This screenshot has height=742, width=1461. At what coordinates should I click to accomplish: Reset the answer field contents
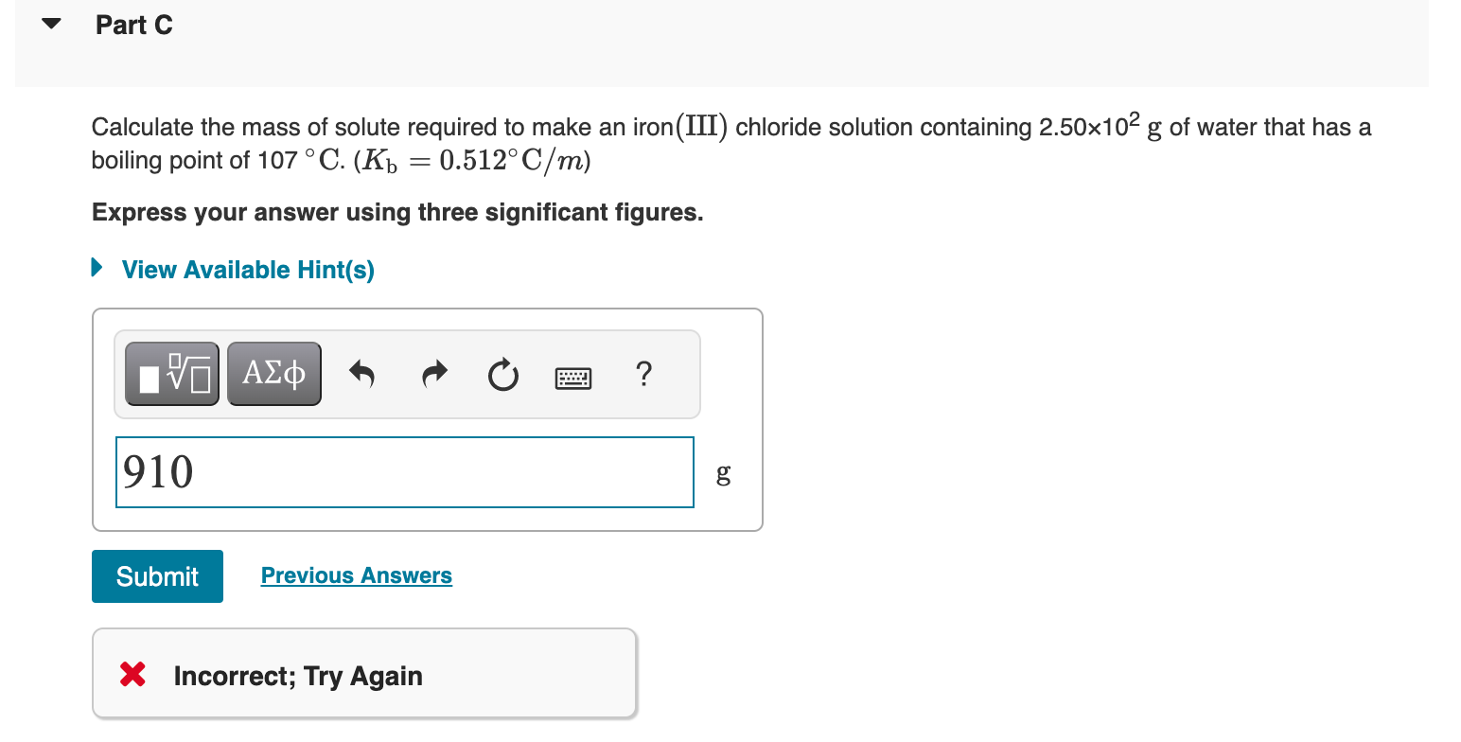click(502, 374)
